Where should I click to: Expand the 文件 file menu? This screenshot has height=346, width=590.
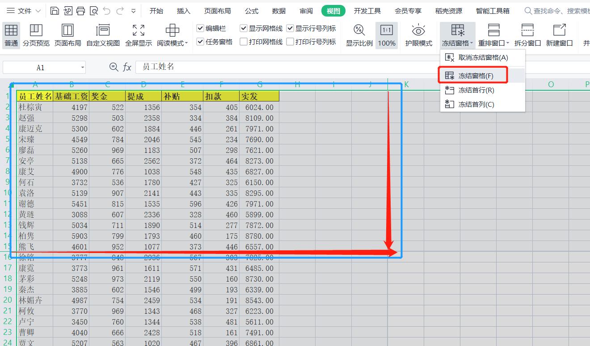coord(25,11)
